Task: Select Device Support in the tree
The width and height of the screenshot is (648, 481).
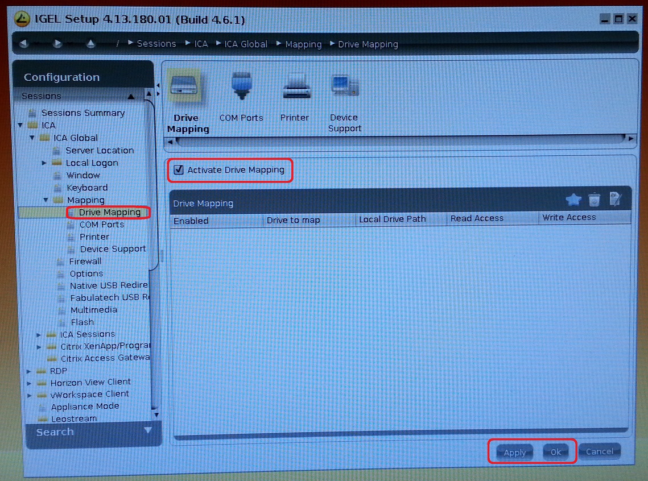Action: (113, 249)
